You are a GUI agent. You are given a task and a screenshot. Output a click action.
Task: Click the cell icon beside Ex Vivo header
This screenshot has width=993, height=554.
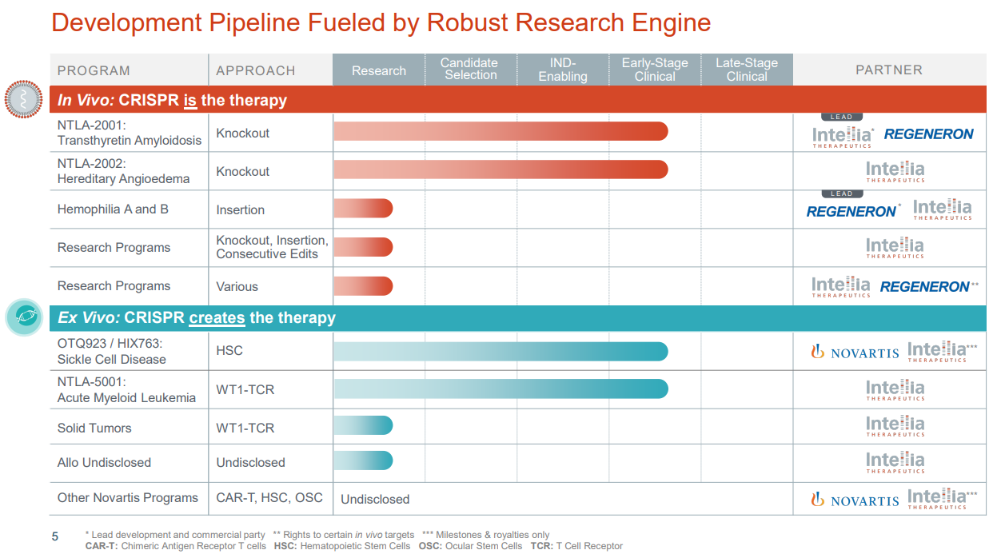click(24, 317)
